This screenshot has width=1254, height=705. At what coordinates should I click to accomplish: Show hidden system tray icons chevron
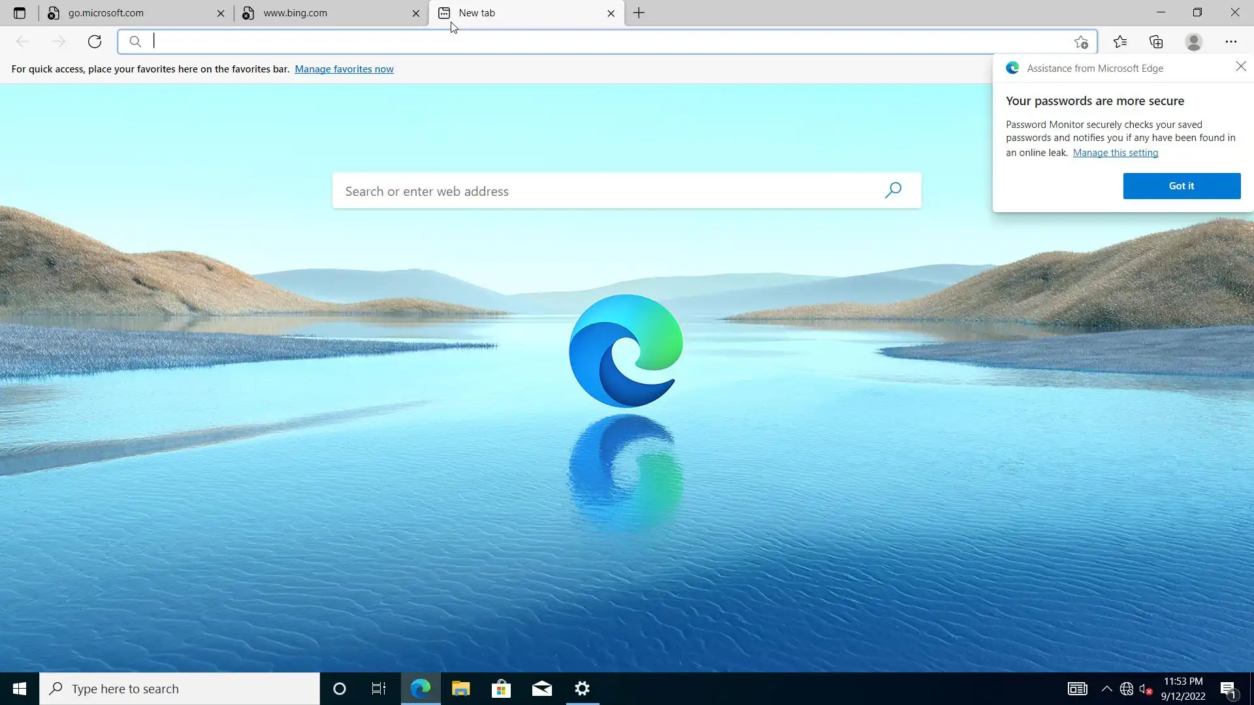click(1106, 689)
